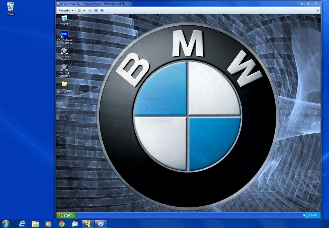Select the host ごみ箱 recycle bin icon
Screen dimensions: 329x228
11,9
